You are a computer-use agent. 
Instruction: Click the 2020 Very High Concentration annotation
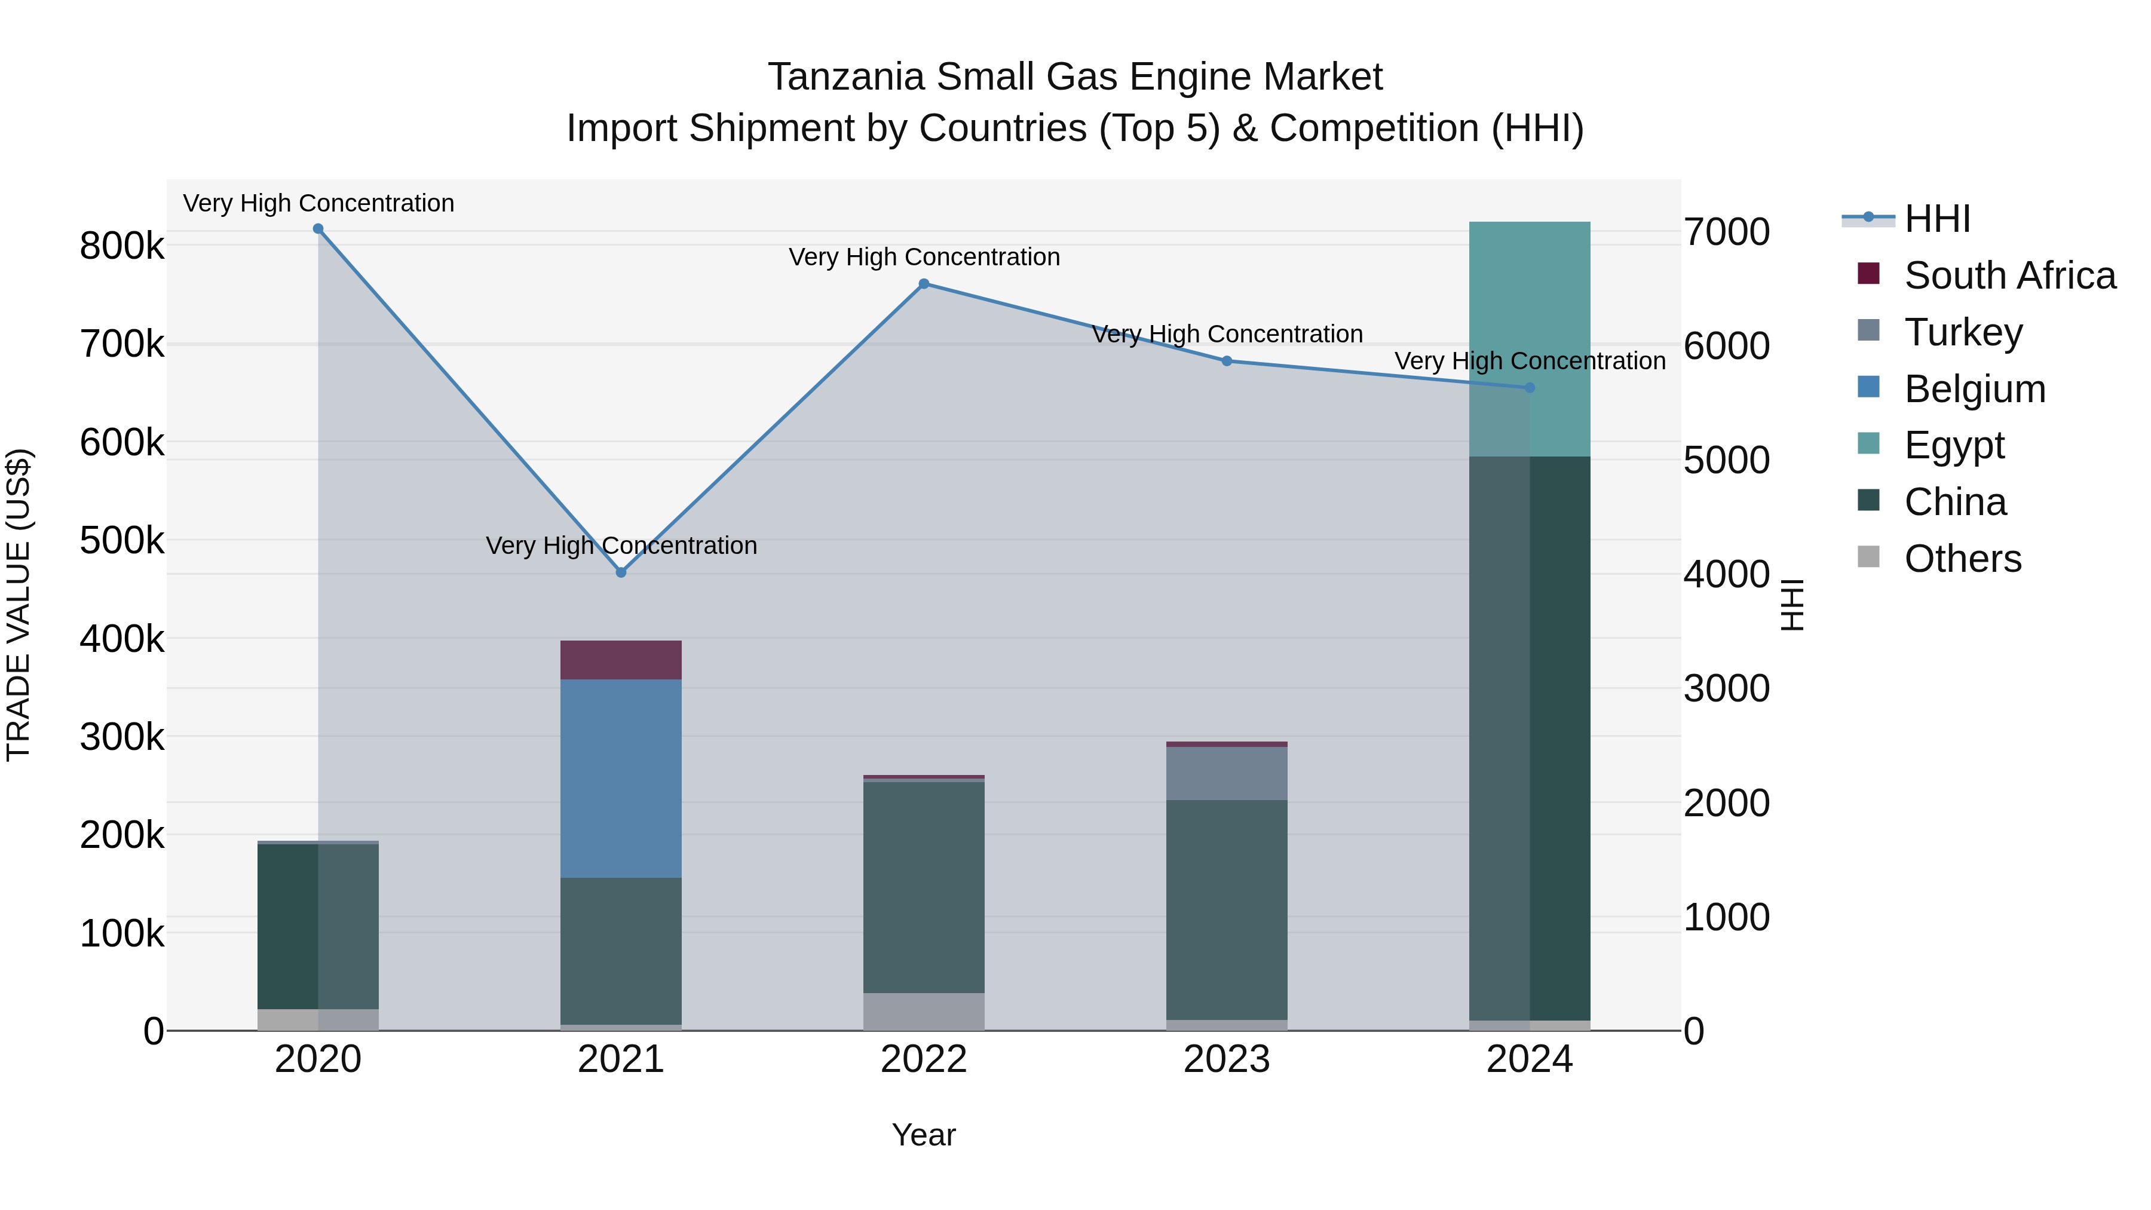click(318, 203)
